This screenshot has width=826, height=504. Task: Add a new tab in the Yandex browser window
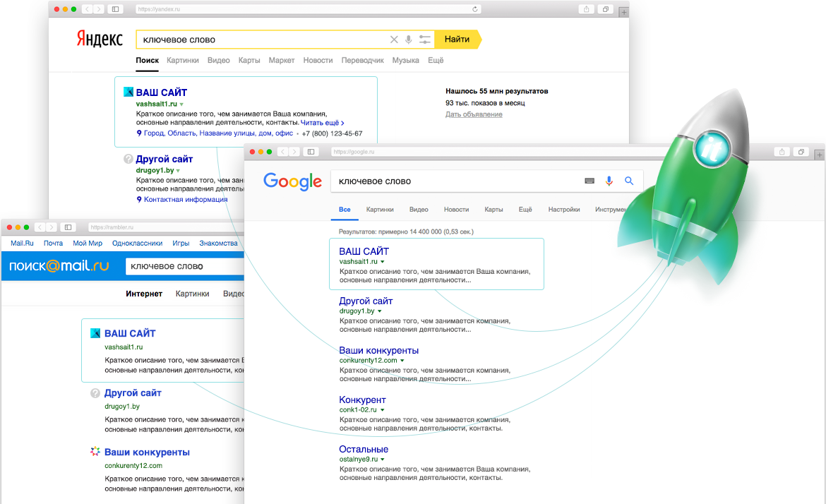point(623,11)
